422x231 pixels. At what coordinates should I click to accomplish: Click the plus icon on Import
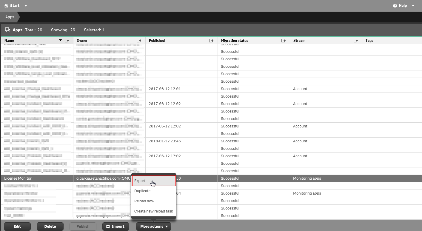tap(108, 227)
